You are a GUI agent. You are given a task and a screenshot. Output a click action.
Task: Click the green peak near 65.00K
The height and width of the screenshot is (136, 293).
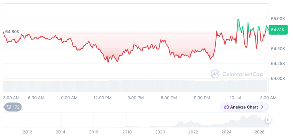click(x=238, y=19)
